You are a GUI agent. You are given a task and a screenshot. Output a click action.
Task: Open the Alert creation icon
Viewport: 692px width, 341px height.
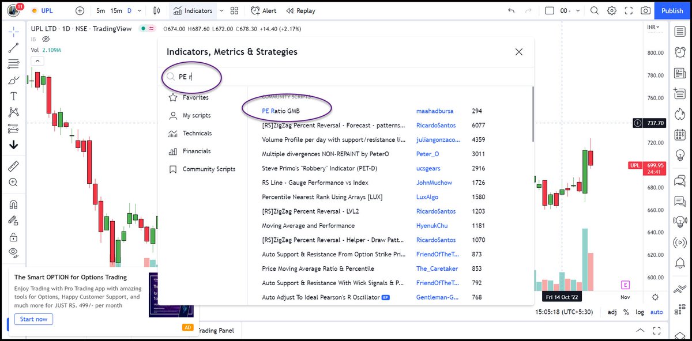coord(264,10)
